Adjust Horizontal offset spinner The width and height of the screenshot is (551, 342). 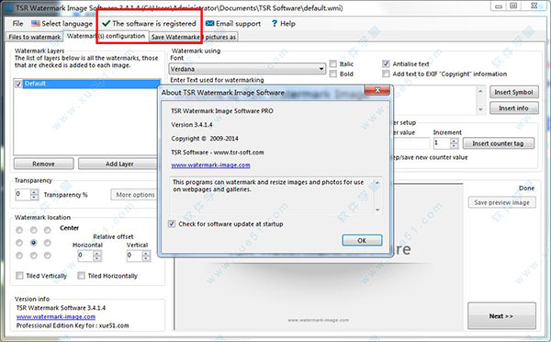coord(97,256)
